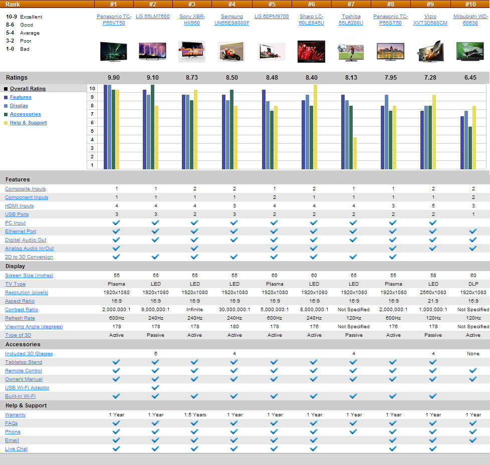Open Mitsubishi WD-60638 product link
The width and height of the screenshot is (490, 465).
point(470,20)
